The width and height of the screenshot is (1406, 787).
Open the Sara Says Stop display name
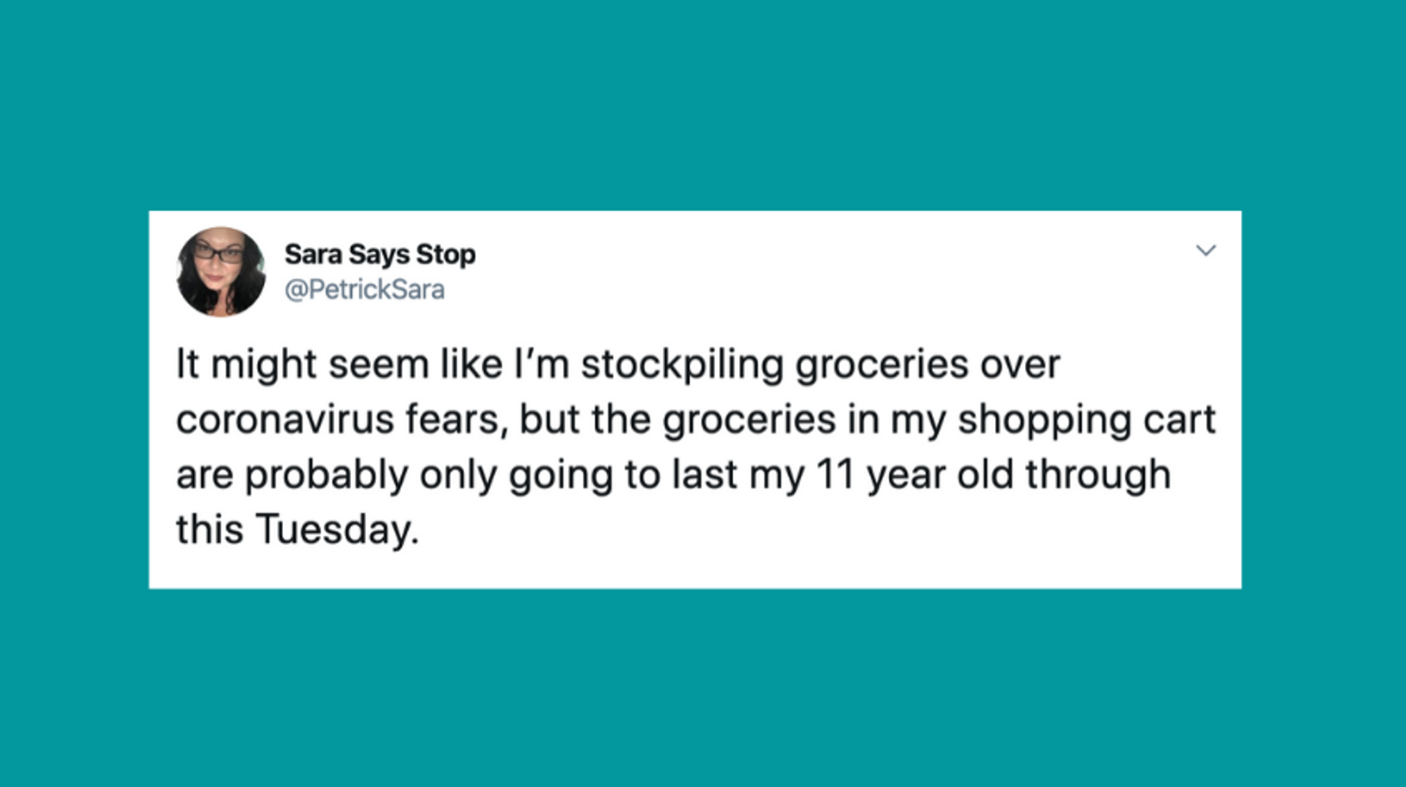click(x=380, y=254)
